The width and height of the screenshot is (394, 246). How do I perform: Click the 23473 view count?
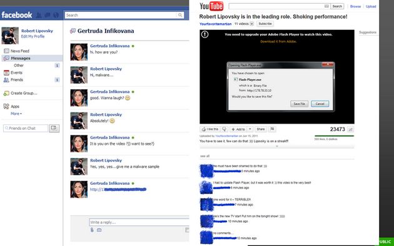338,129
